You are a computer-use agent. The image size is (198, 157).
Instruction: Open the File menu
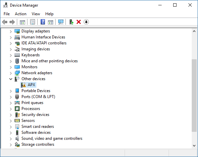tap(7, 14)
